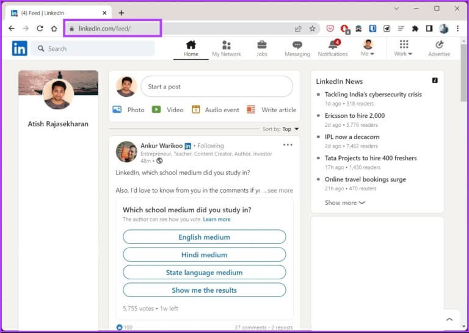Open a new browser tab

(121, 13)
